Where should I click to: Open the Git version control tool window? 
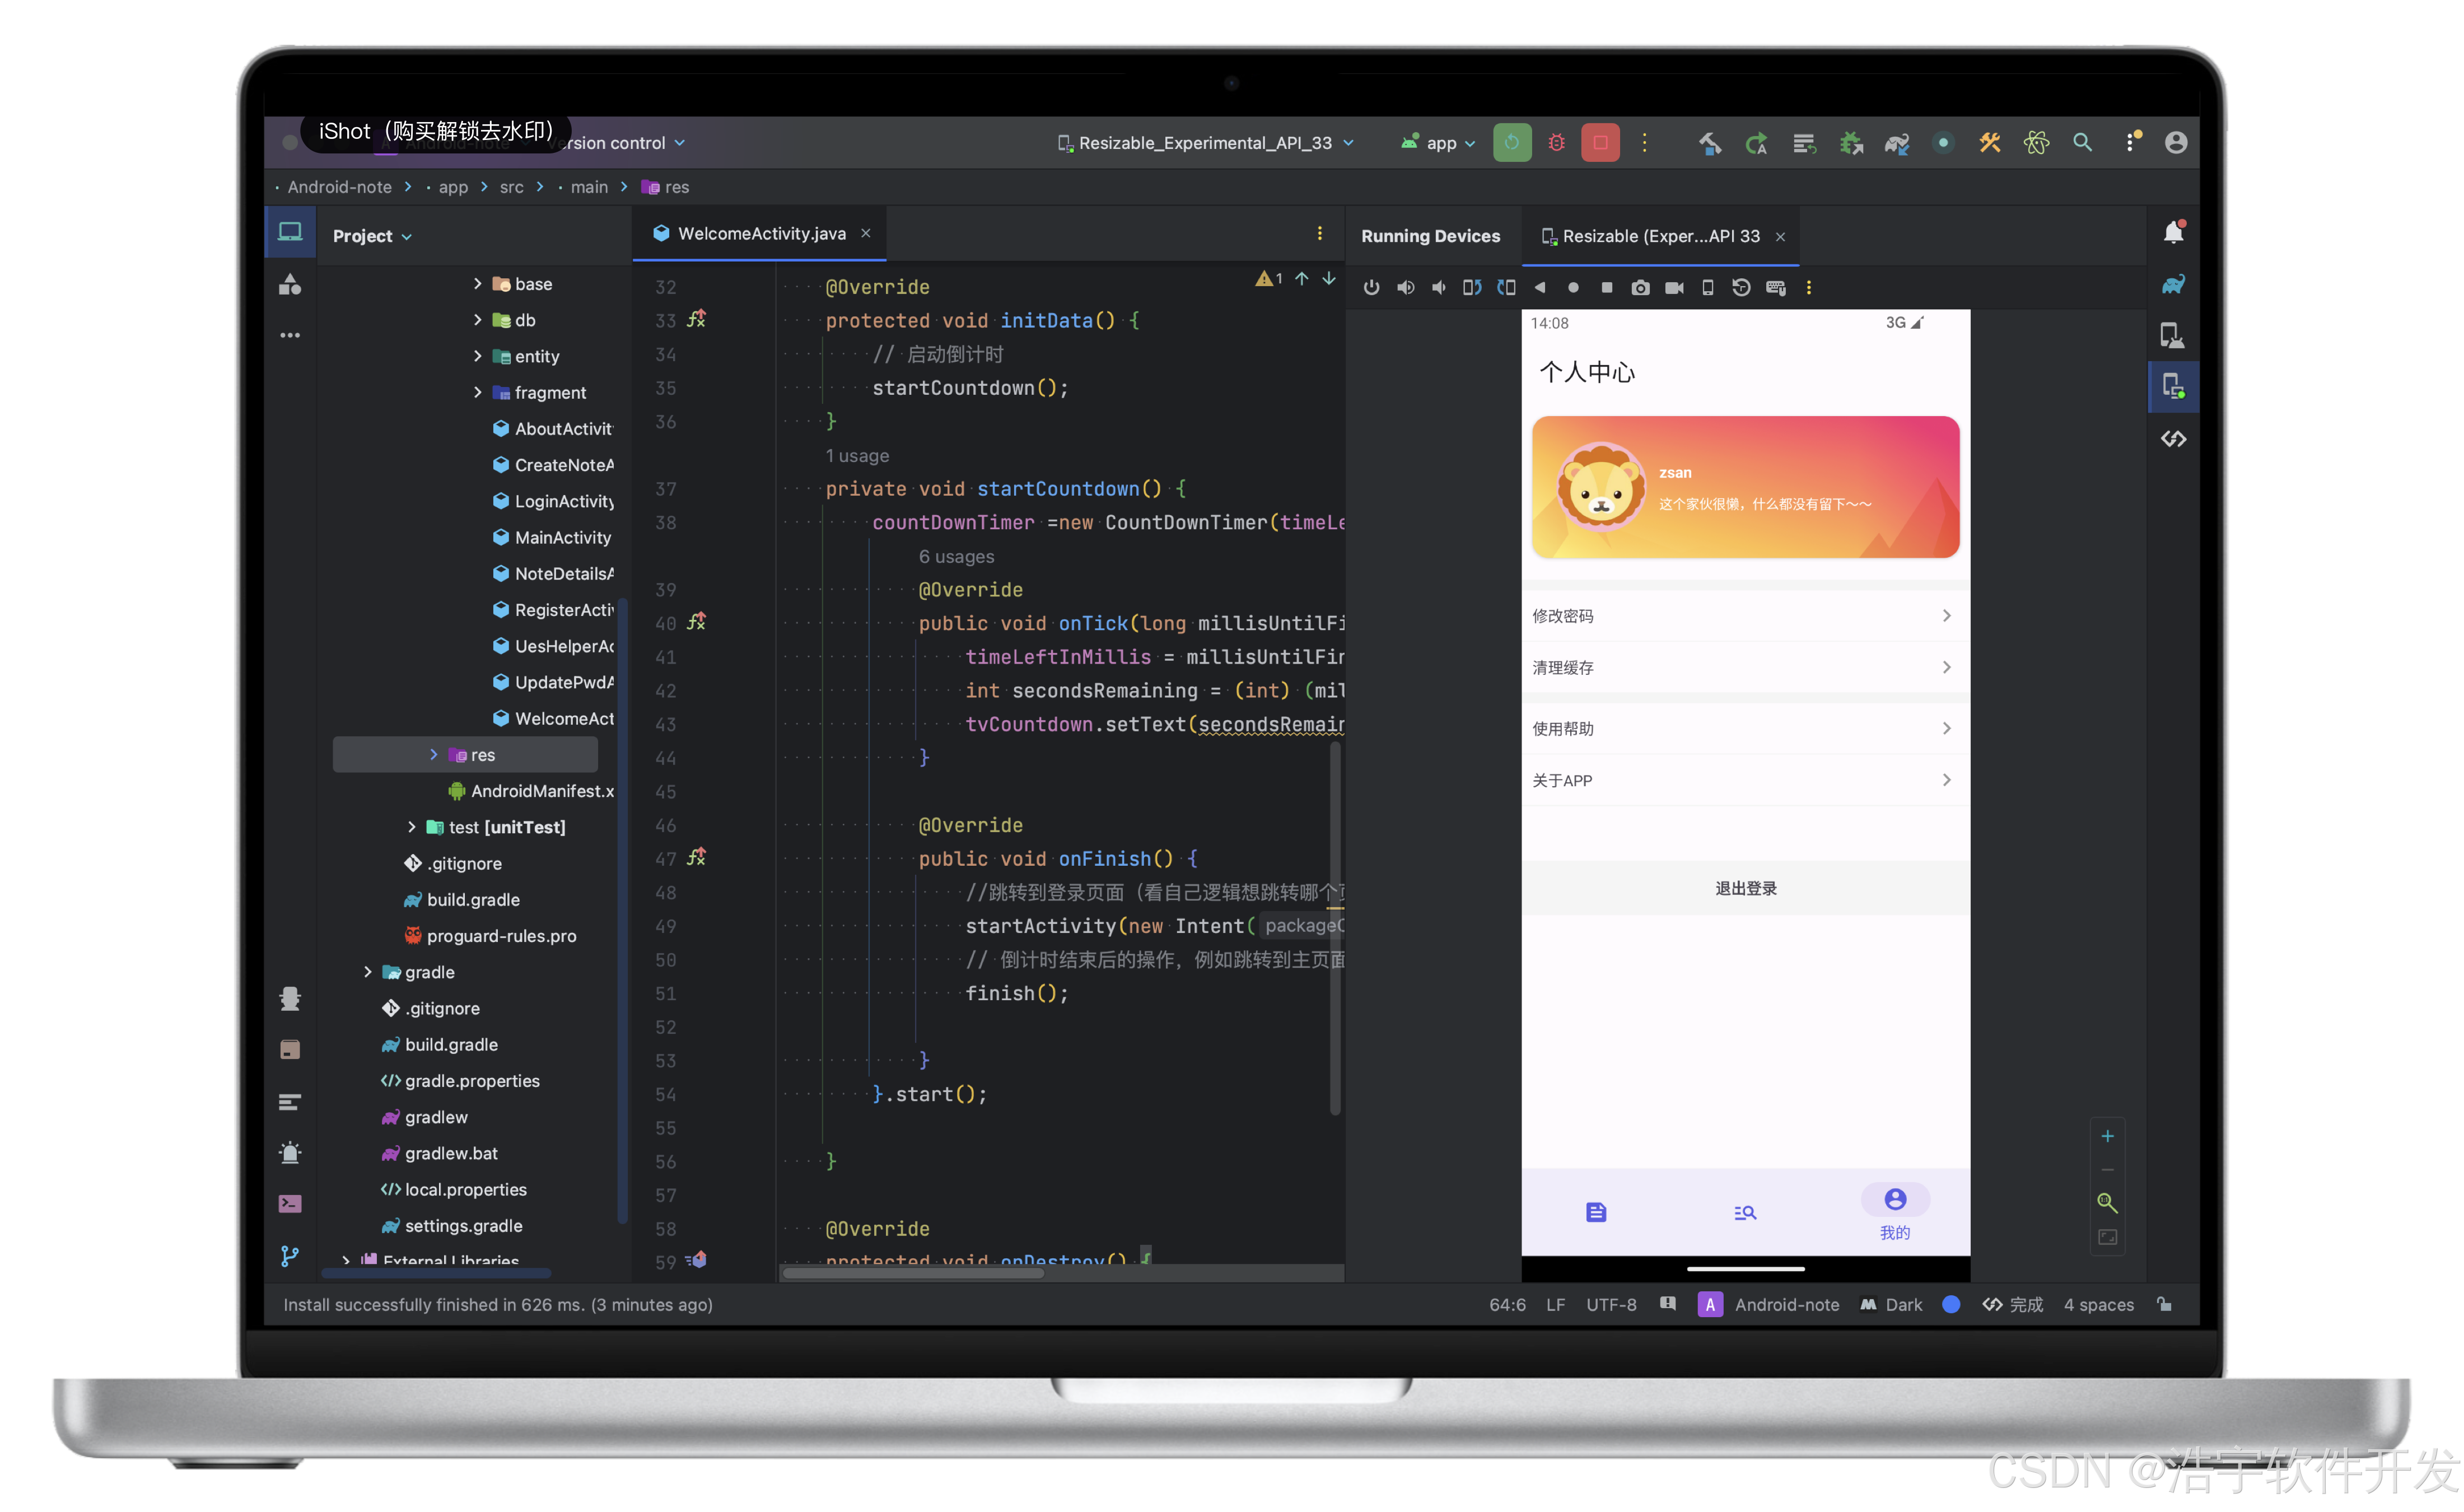(290, 1257)
